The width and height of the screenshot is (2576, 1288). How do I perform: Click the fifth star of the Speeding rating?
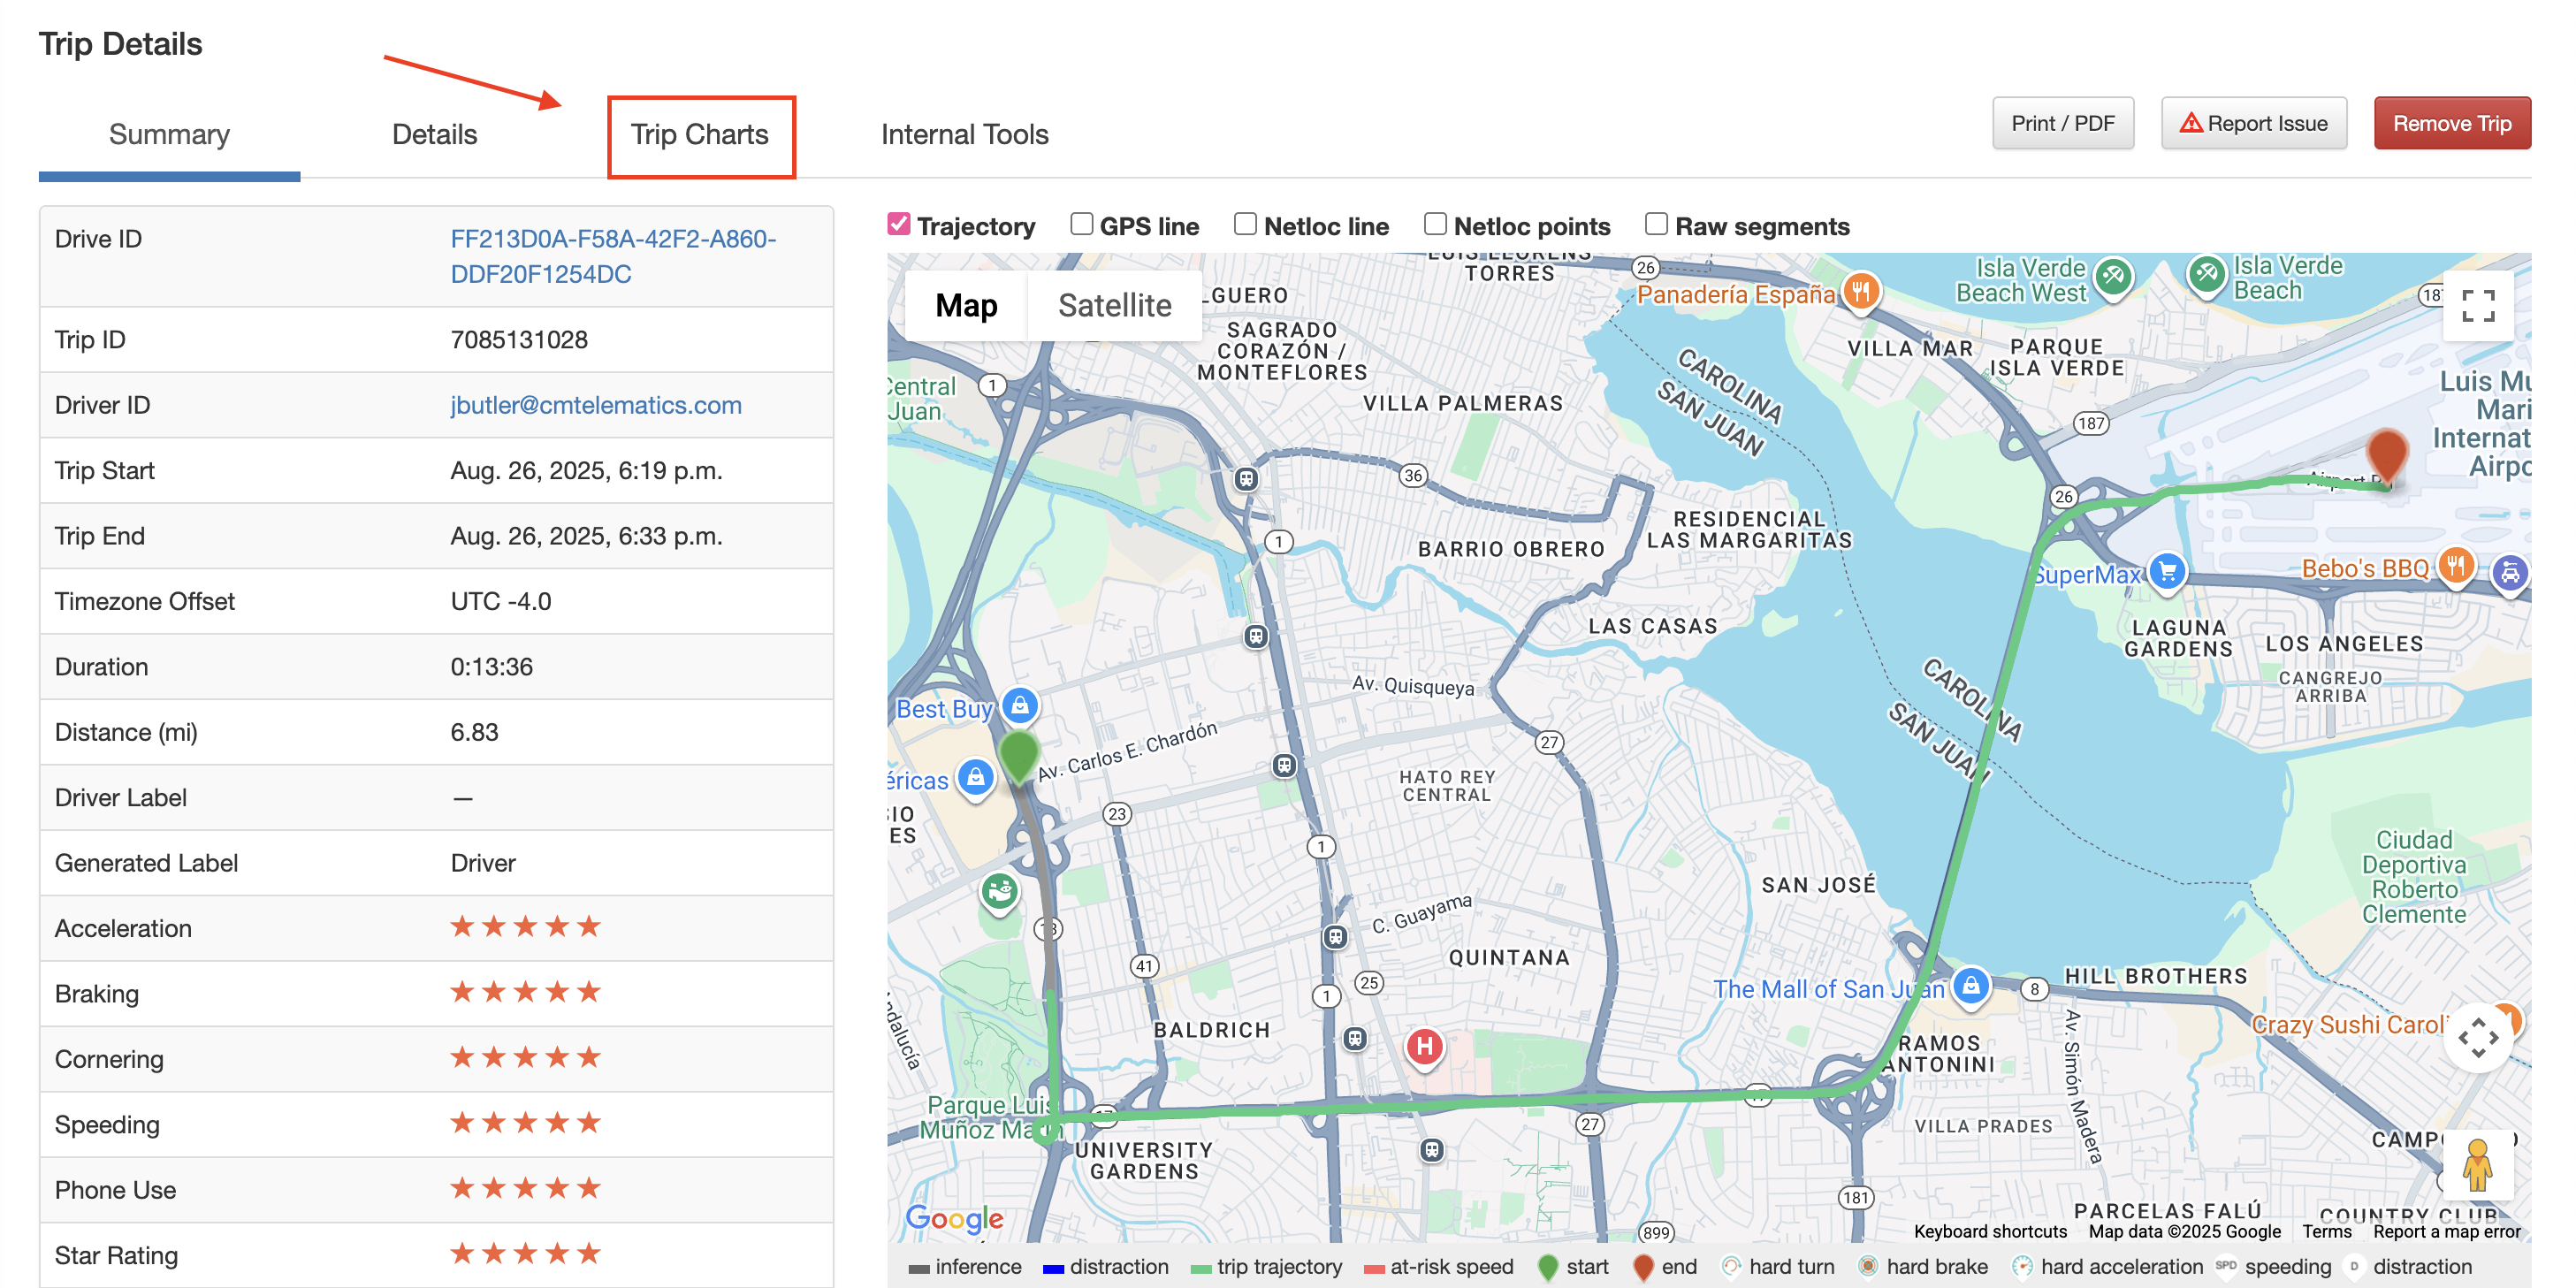click(x=589, y=1122)
